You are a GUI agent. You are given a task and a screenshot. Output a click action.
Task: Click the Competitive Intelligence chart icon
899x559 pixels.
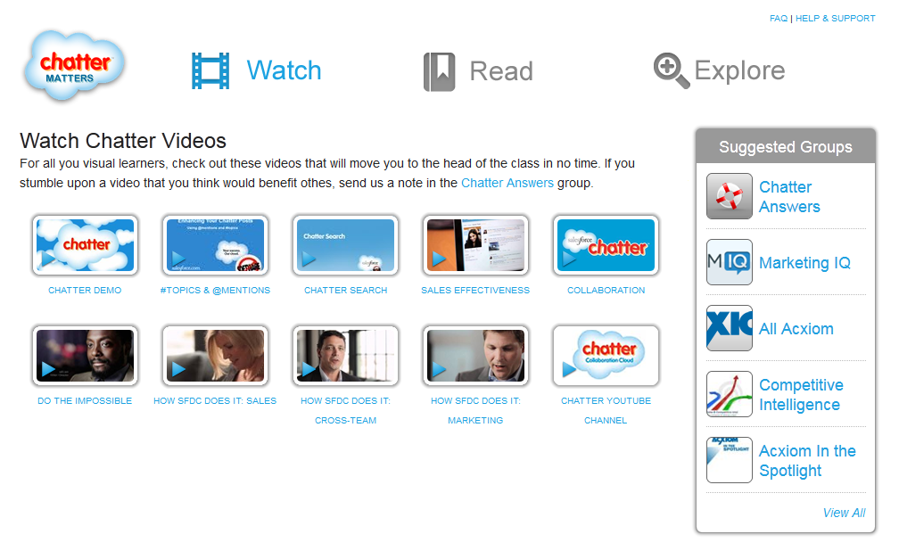(x=730, y=394)
